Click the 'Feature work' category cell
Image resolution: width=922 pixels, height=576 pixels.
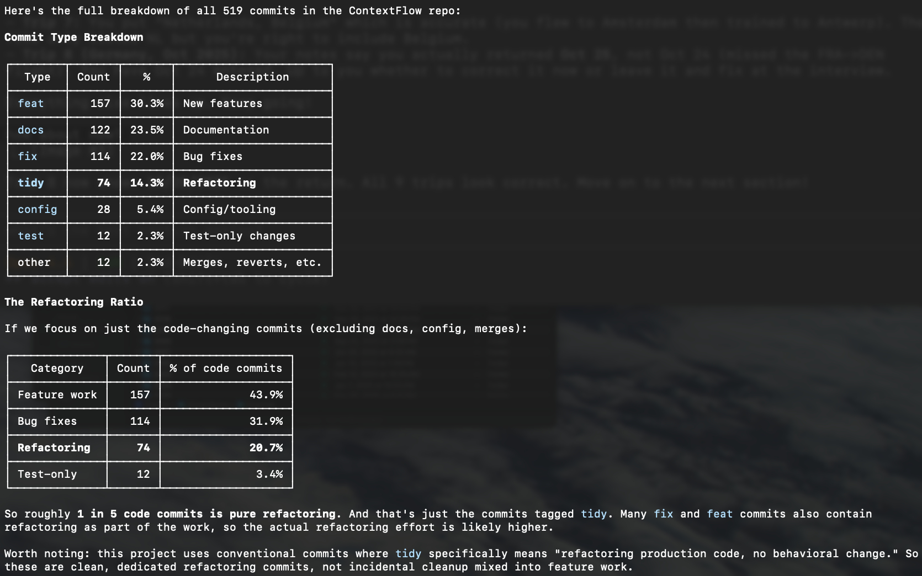tap(57, 395)
